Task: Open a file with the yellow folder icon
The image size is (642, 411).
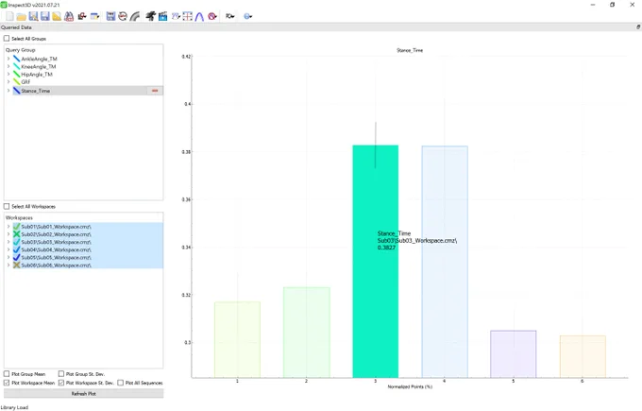Action: click(22, 16)
